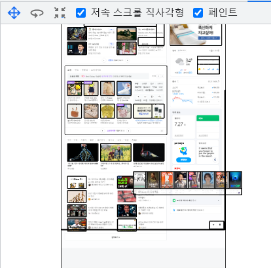Select the pan mode cross-arrows icon
This screenshot has height=268, width=271.
click(14, 12)
